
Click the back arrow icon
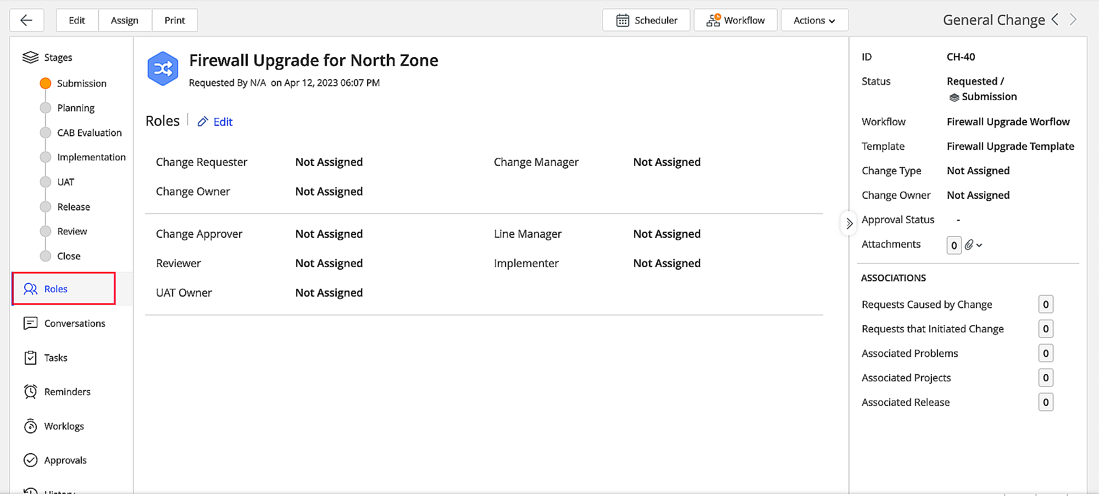point(26,20)
